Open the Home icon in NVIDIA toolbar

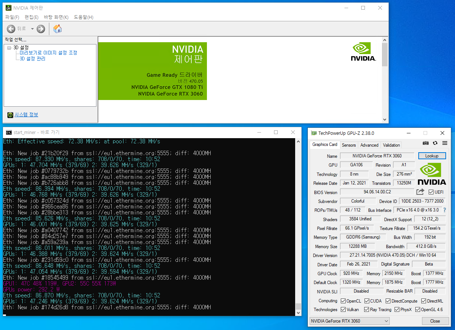coord(57,29)
